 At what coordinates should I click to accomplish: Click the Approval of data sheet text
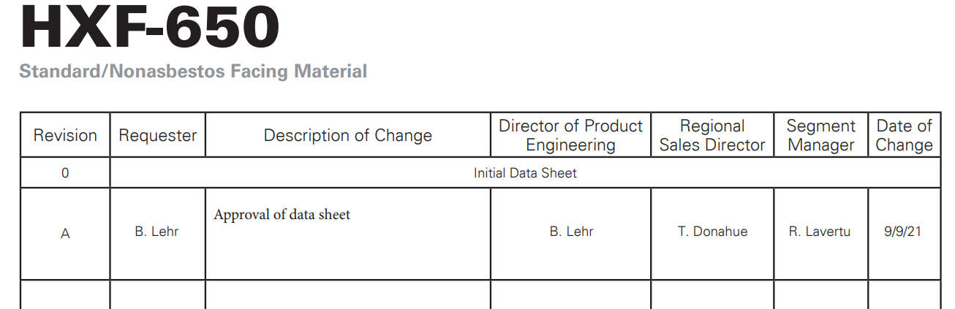(282, 215)
